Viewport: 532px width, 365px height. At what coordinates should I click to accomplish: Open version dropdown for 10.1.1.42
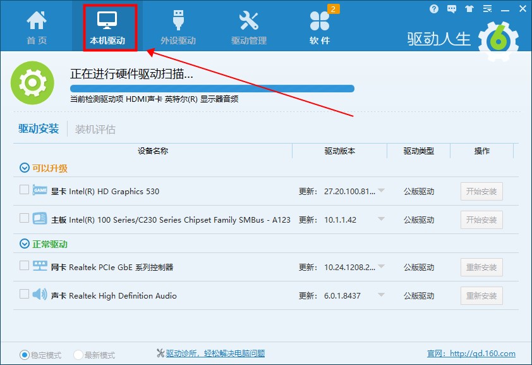(382, 219)
